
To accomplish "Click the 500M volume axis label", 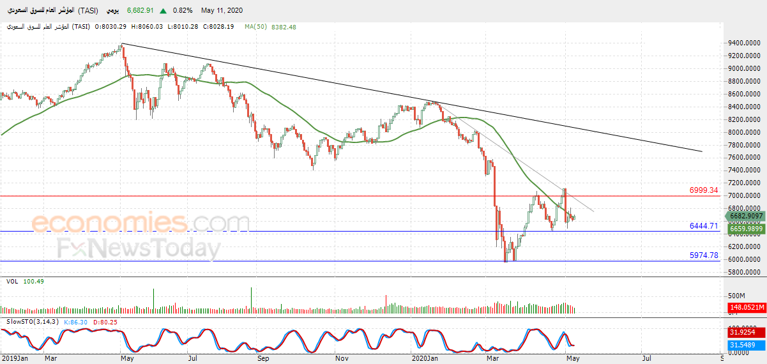I will (736, 296).
